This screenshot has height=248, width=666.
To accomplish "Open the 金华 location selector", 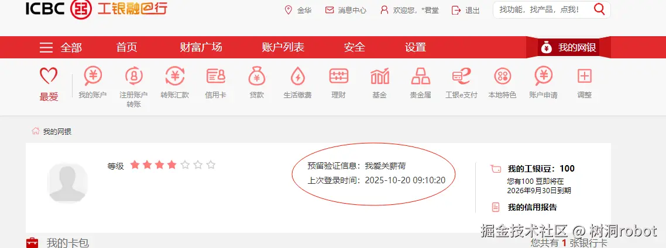I will pos(298,10).
